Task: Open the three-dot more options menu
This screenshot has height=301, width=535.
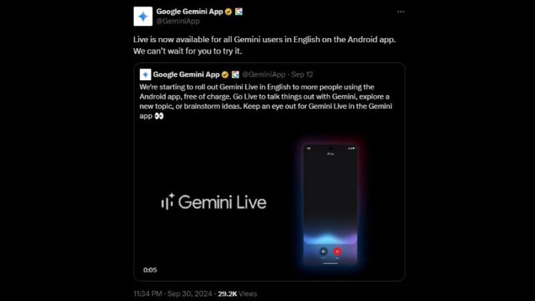Action: (x=401, y=11)
